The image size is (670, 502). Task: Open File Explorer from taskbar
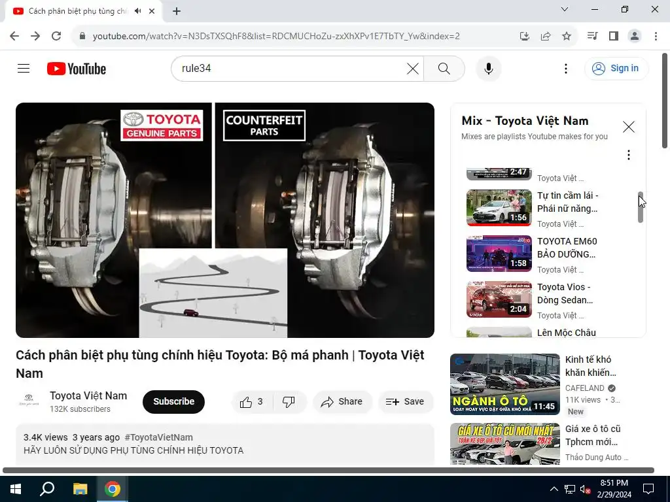pos(80,489)
